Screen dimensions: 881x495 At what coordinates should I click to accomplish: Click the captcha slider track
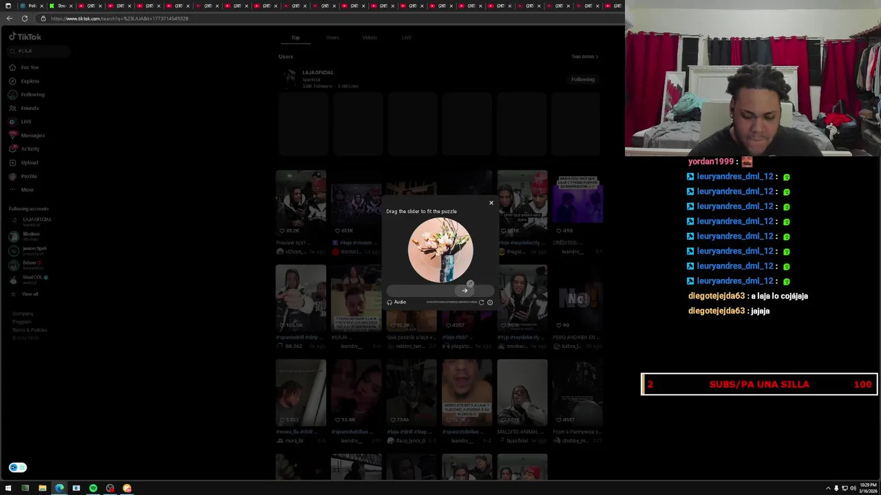pyautogui.click(x=440, y=291)
